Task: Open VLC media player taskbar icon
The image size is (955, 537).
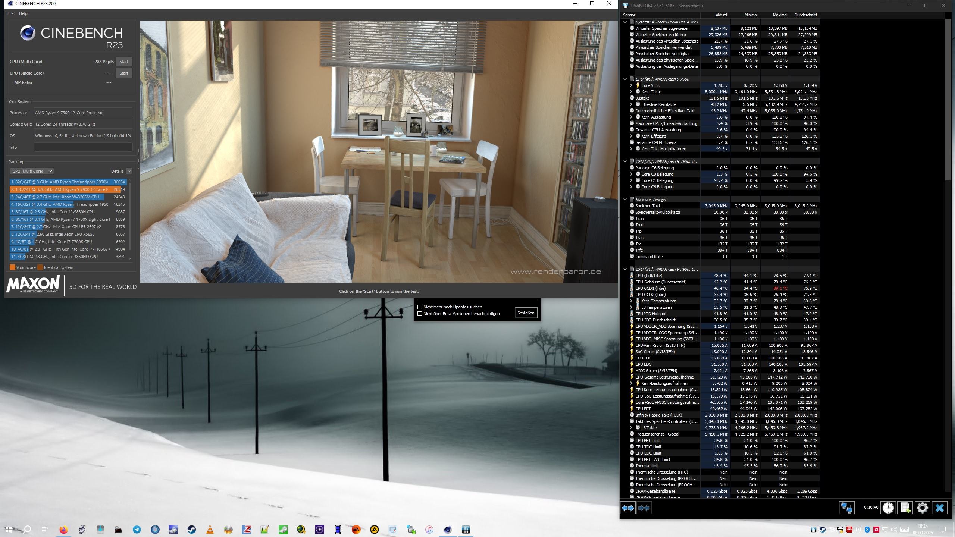Action: tap(210, 530)
